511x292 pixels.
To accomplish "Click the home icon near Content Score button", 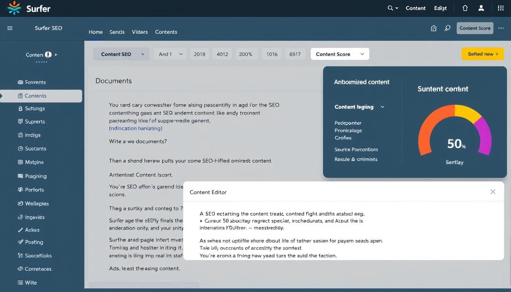I will pos(433,28).
